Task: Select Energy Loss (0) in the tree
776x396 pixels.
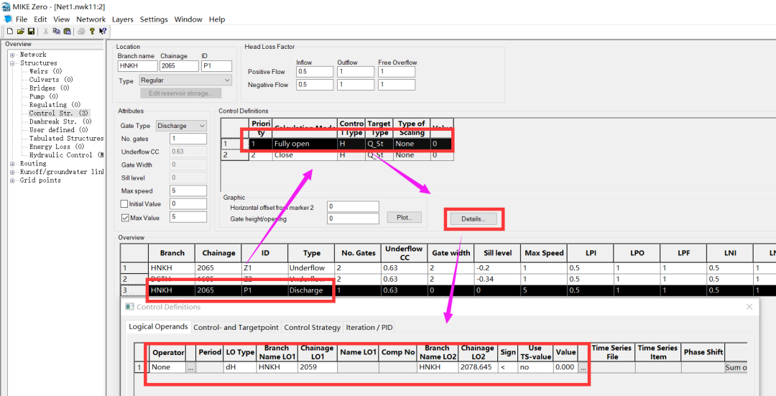Action: point(57,147)
